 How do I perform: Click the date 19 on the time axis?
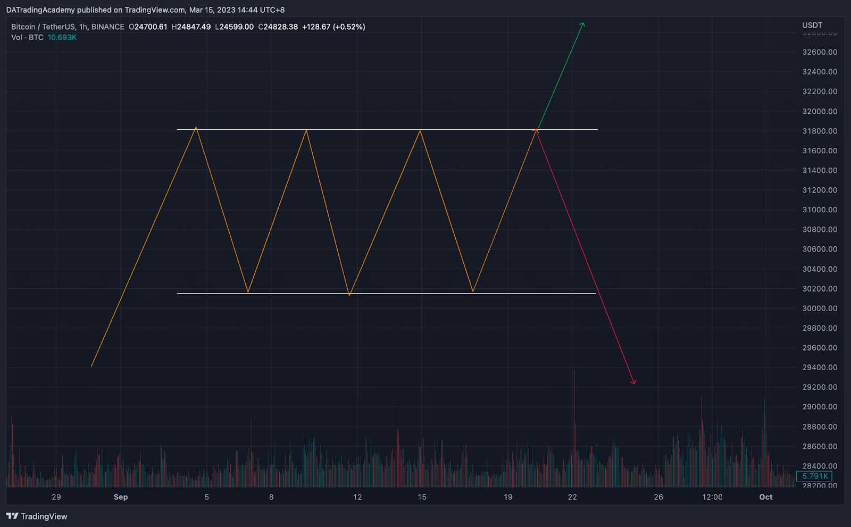tap(508, 497)
